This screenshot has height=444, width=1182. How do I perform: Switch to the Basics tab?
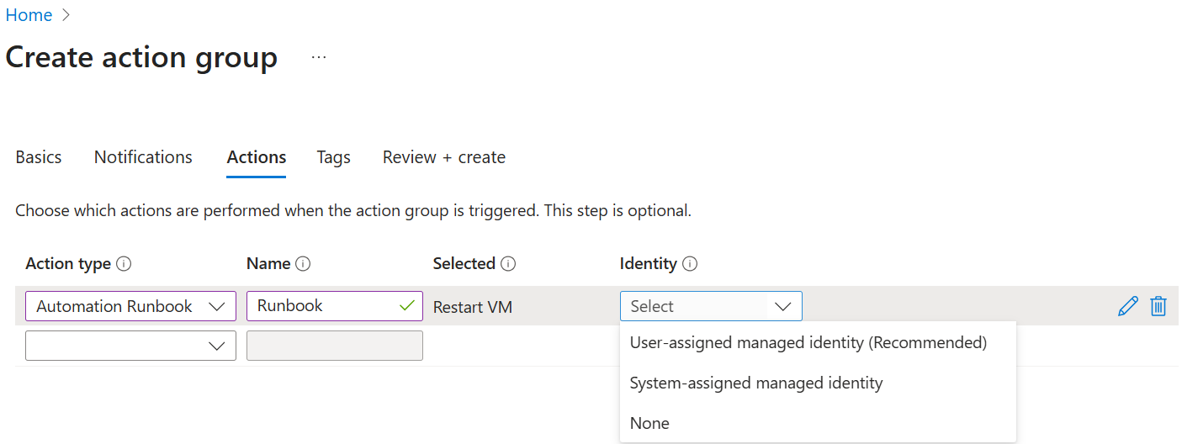click(39, 157)
